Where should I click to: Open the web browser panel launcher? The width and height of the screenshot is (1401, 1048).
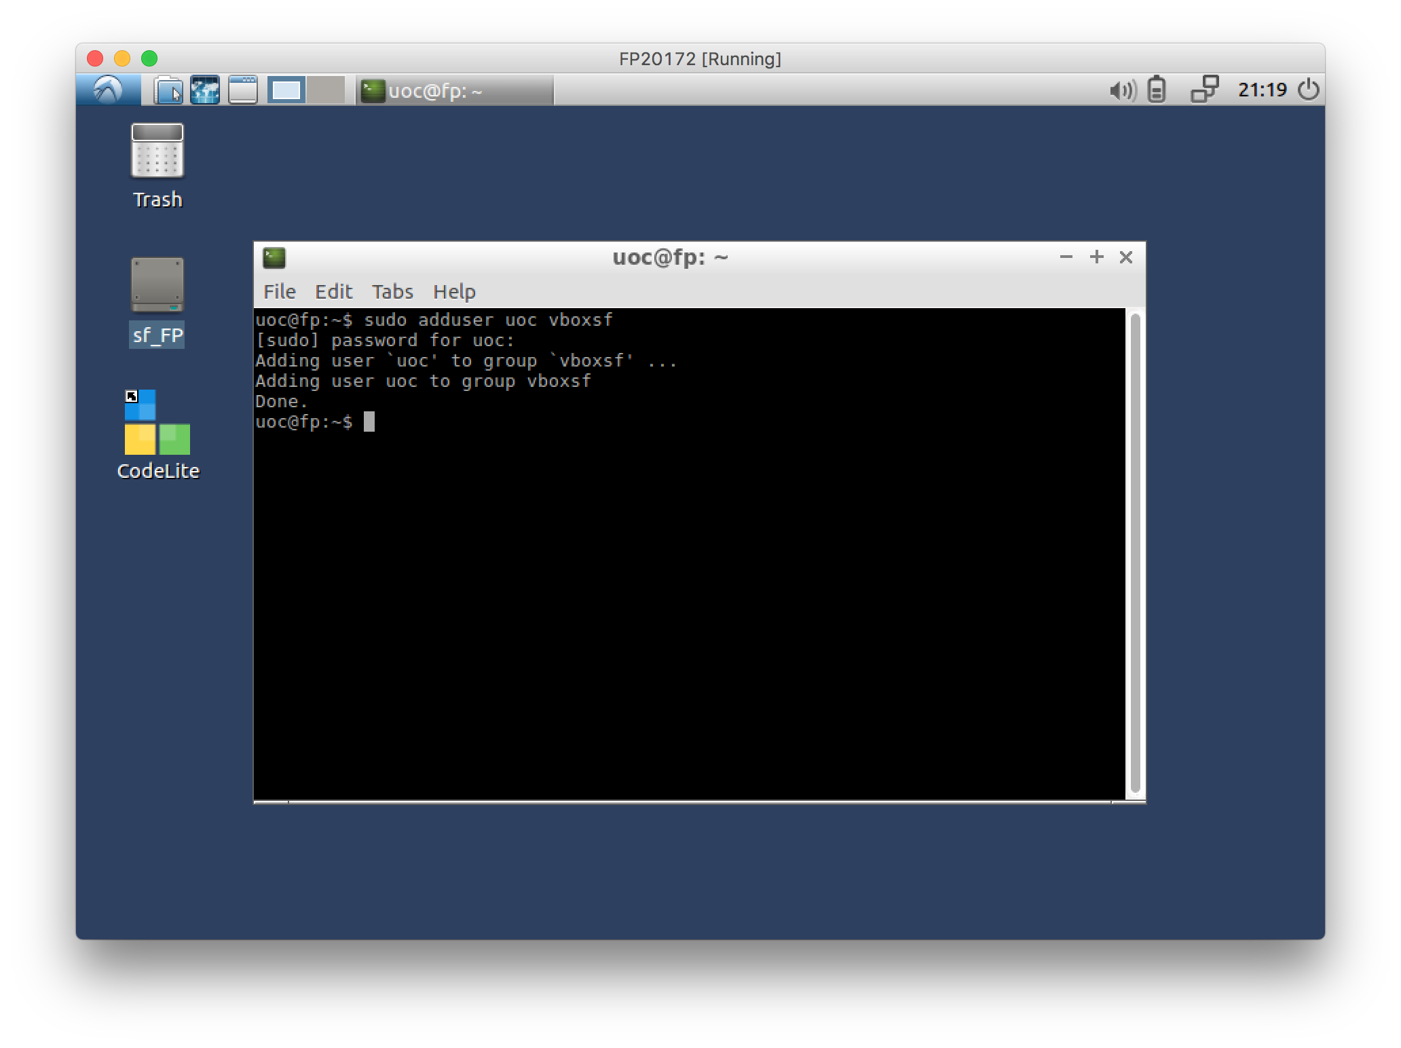(x=205, y=90)
